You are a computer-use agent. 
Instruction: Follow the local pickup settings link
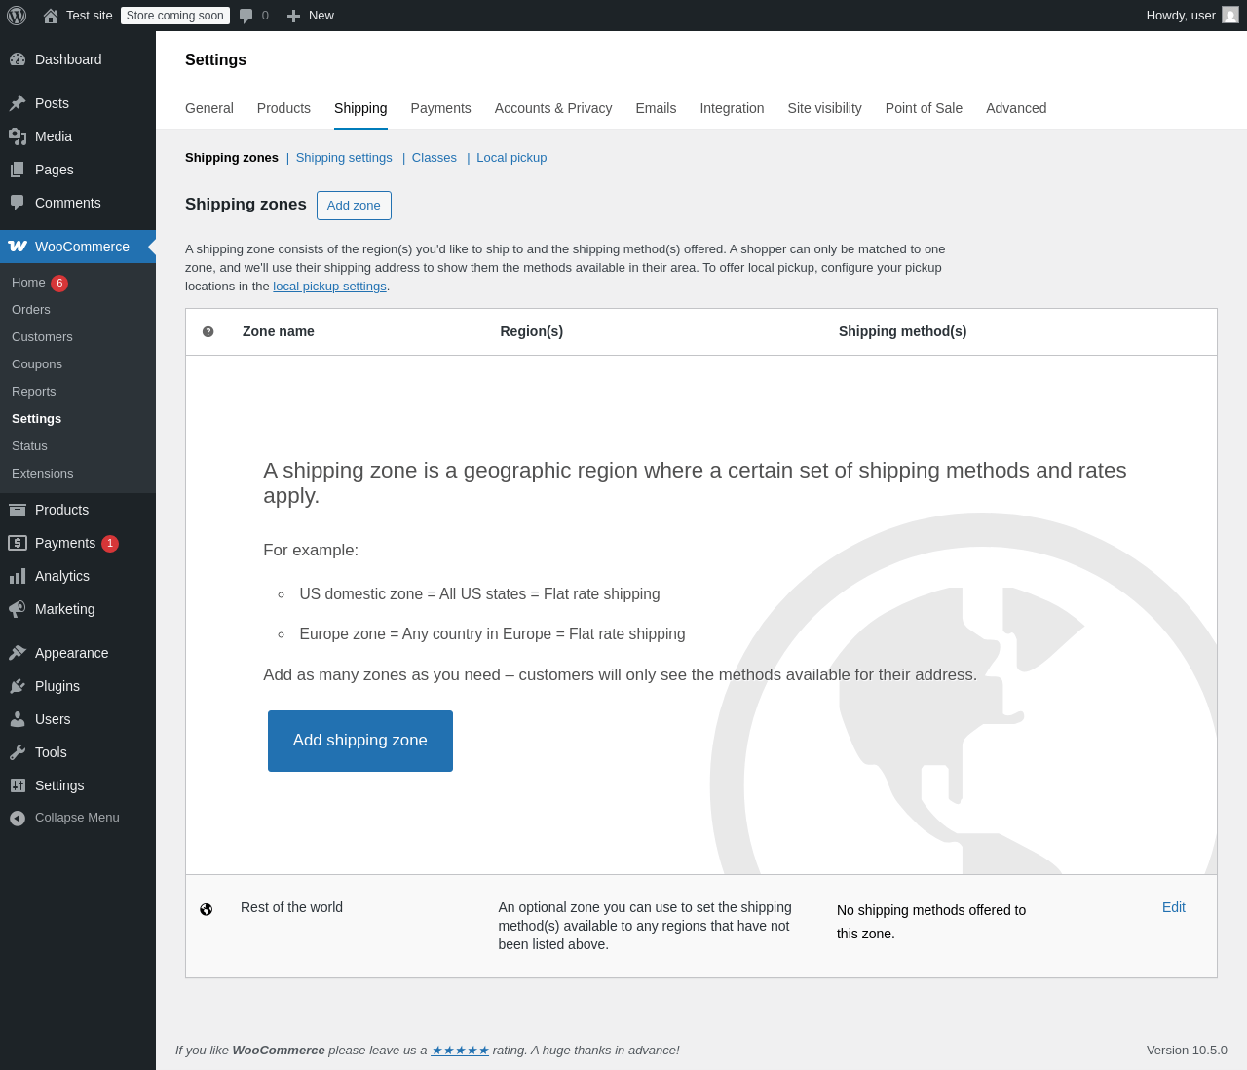(x=329, y=287)
